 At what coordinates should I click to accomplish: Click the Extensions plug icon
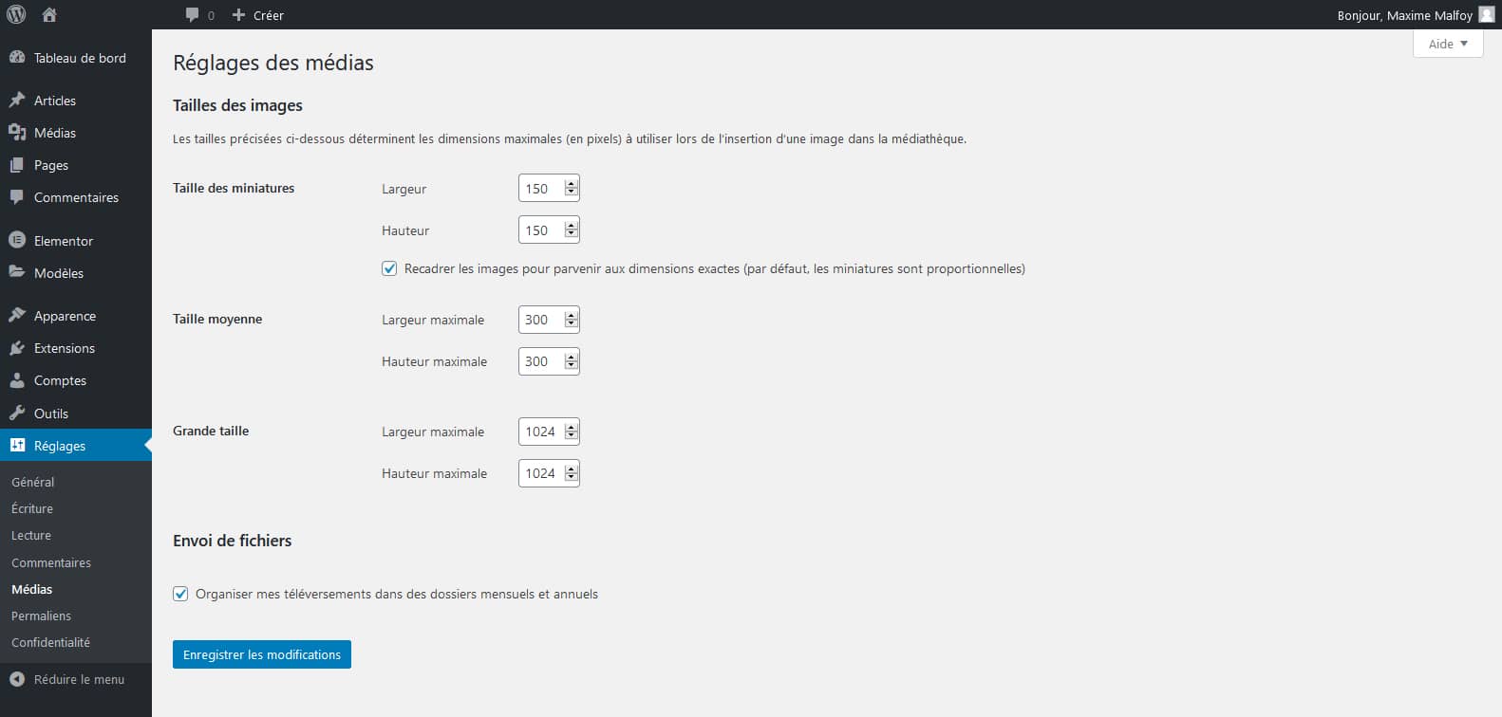point(17,347)
